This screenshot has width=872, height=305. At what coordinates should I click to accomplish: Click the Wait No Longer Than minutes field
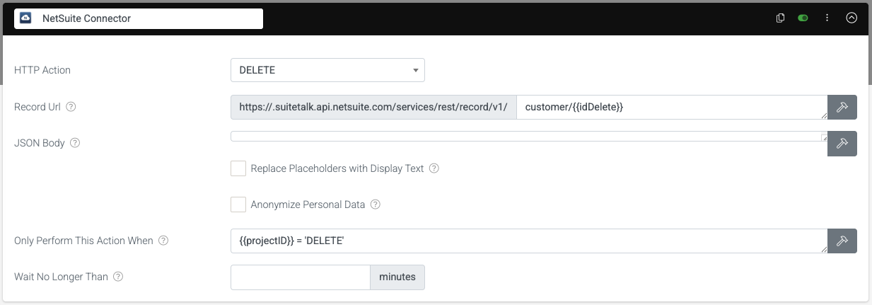[301, 277]
